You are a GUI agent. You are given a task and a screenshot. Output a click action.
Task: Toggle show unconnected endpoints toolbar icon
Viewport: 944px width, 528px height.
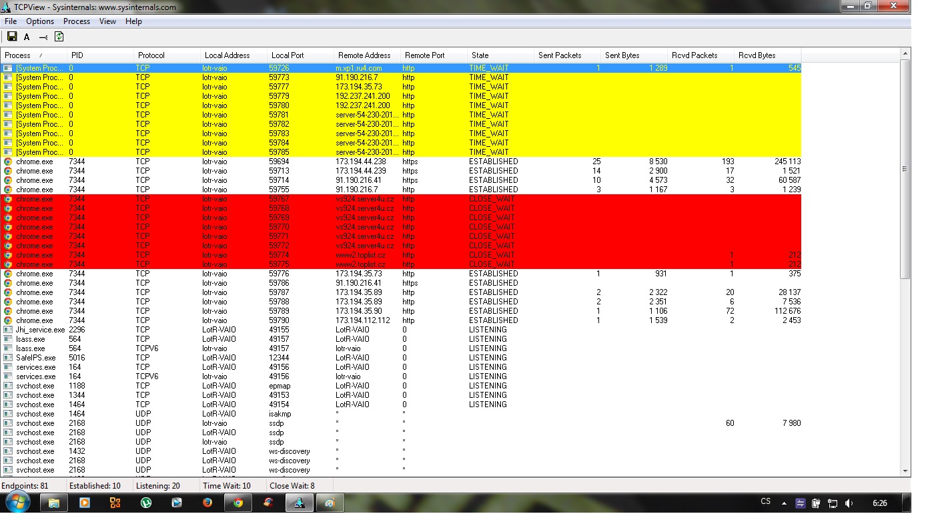pos(43,37)
